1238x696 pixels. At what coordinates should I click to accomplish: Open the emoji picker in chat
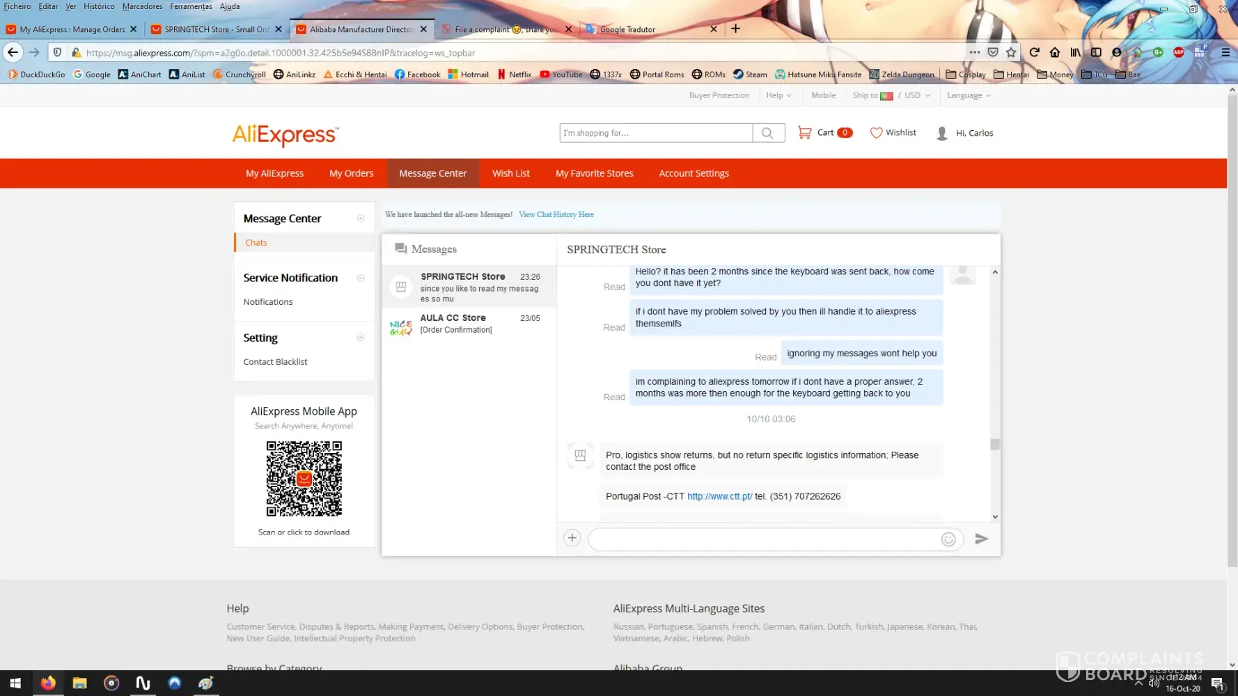coord(948,539)
